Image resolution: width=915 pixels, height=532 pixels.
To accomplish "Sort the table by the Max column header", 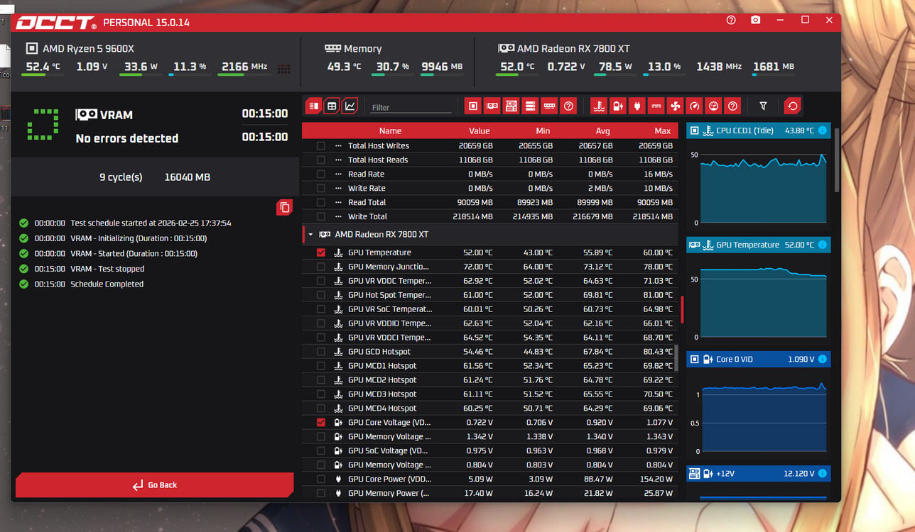I will 662,131.
